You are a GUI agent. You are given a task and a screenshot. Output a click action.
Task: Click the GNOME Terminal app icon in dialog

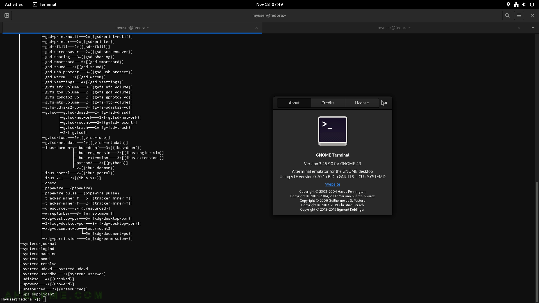point(332,131)
